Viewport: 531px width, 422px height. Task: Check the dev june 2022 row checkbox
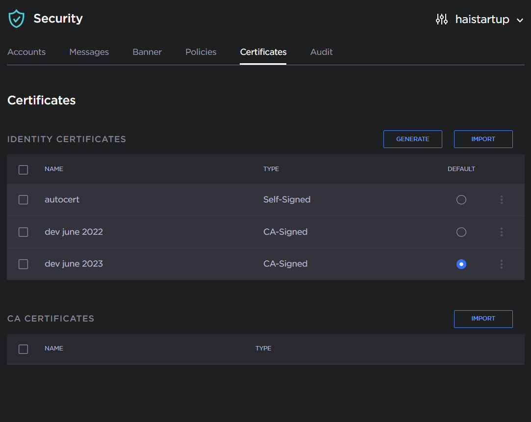click(23, 232)
